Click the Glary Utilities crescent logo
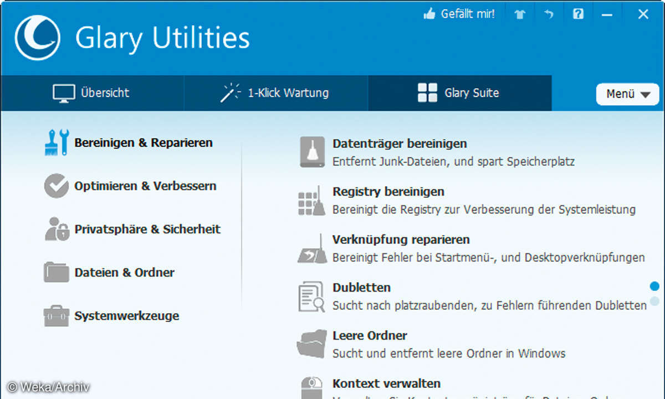 click(x=37, y=37)
